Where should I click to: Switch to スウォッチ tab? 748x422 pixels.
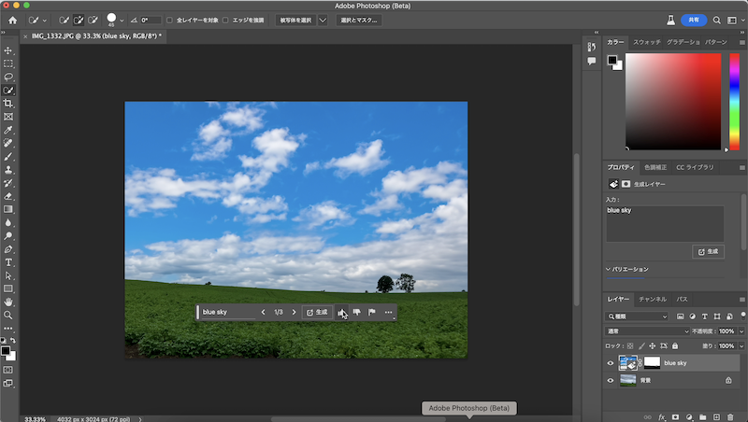point(646,42)
